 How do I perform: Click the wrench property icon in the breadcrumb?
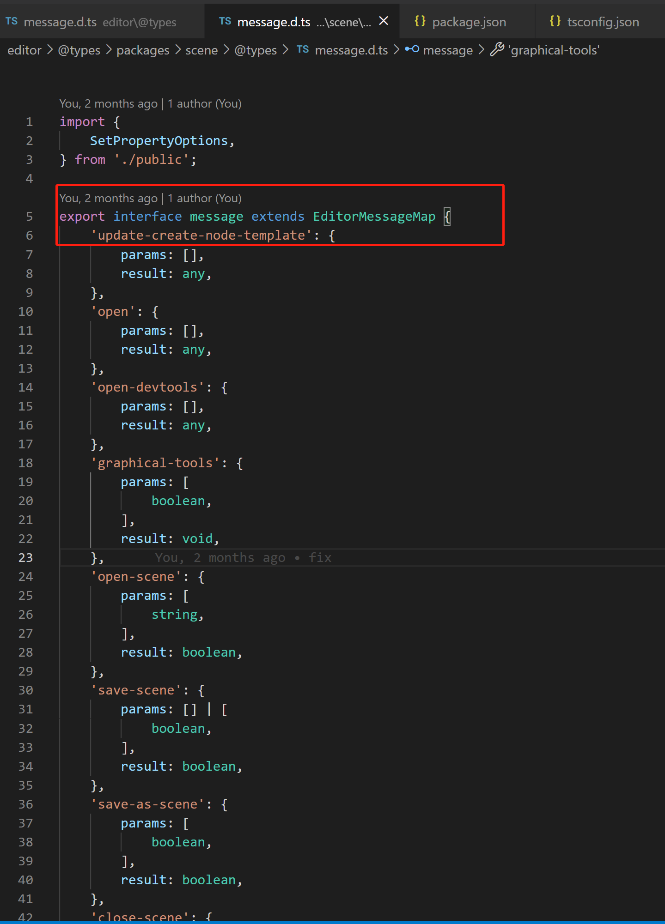(x=497, y=49)
